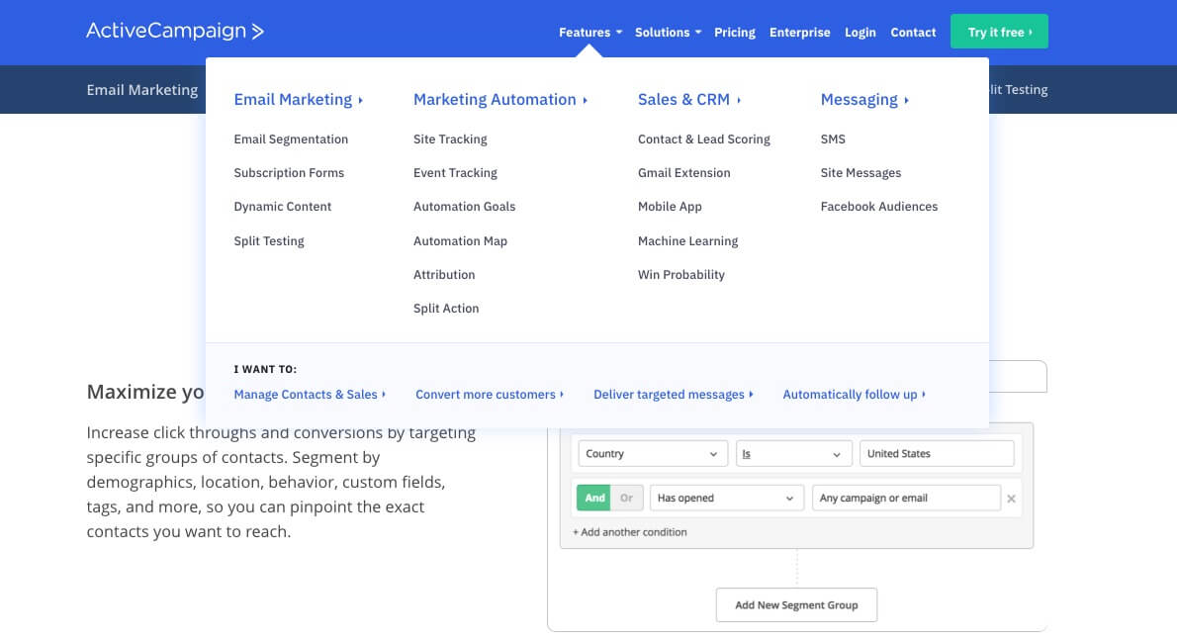Image resolution: width=1177 pixels, height=642 pixels.
Task: Select the And condition toggle
Action: (x=593, y=498)
